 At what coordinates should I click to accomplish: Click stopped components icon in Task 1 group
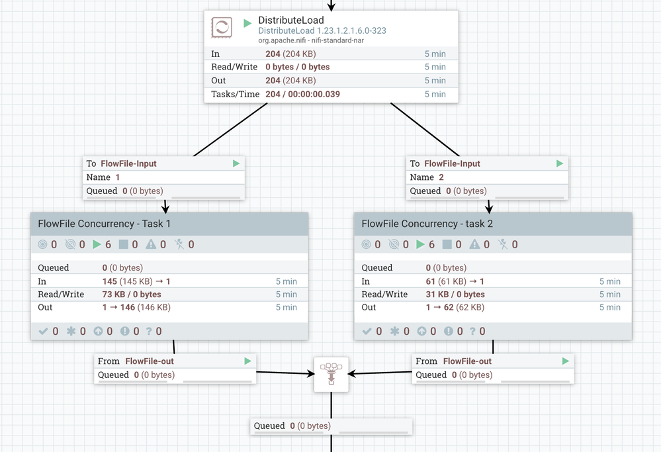(124, 245)
